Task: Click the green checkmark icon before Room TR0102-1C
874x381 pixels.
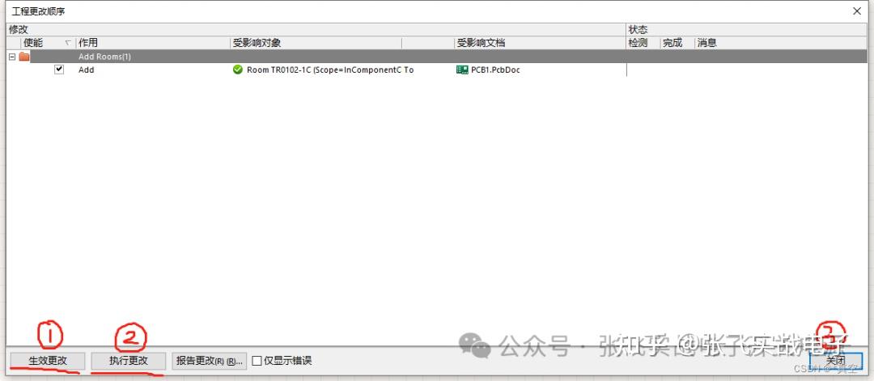Action: (237, 70)
